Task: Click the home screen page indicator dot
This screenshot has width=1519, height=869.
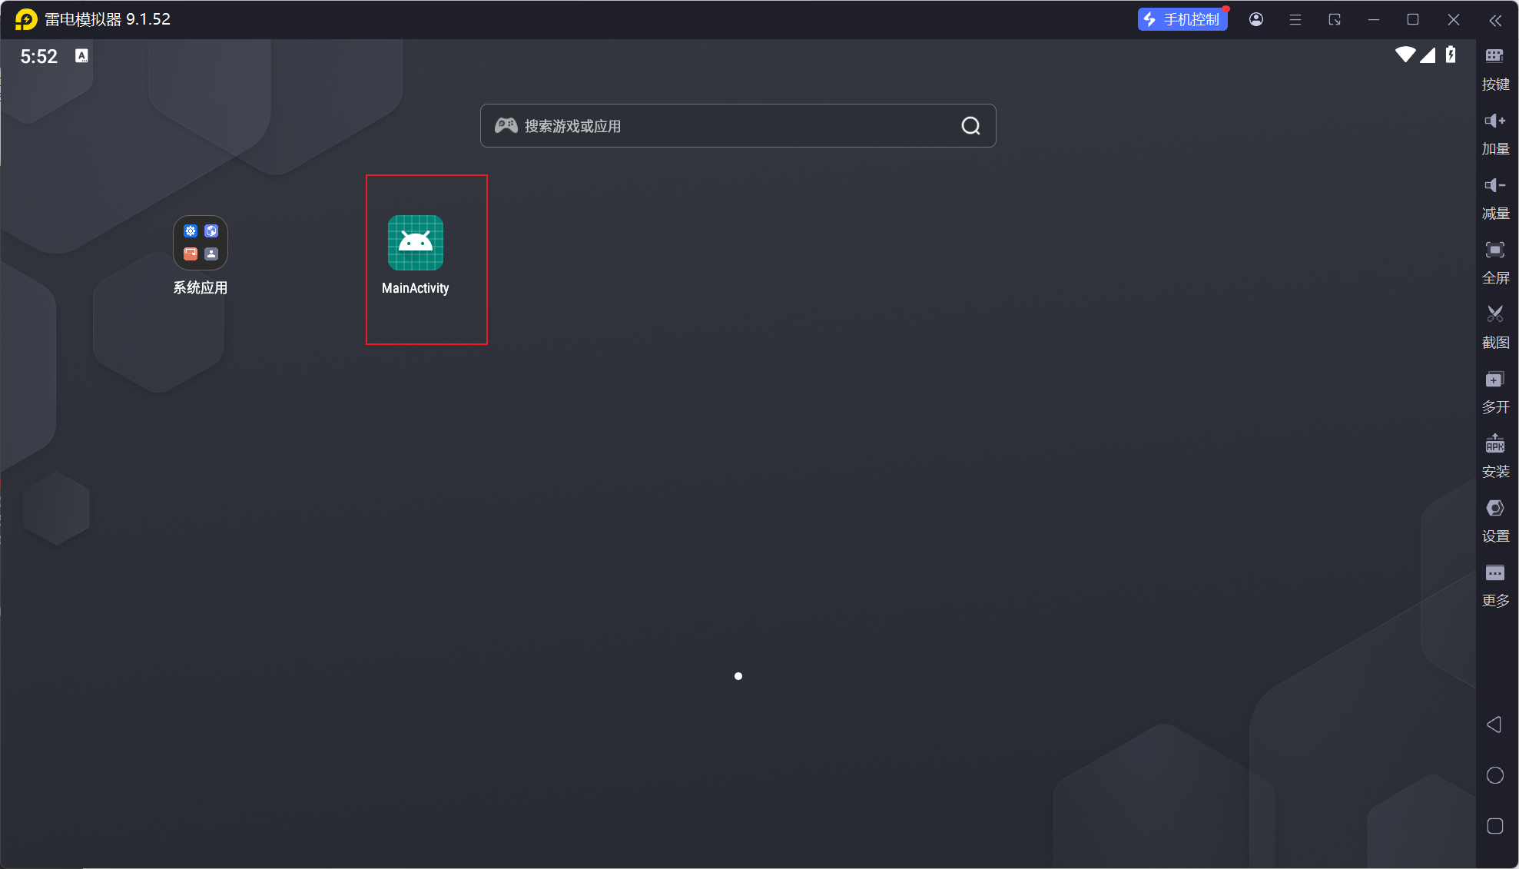Action: click(738, 676)
